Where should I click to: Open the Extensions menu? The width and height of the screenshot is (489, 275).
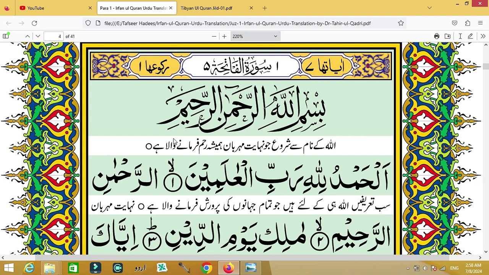point(468,23)
